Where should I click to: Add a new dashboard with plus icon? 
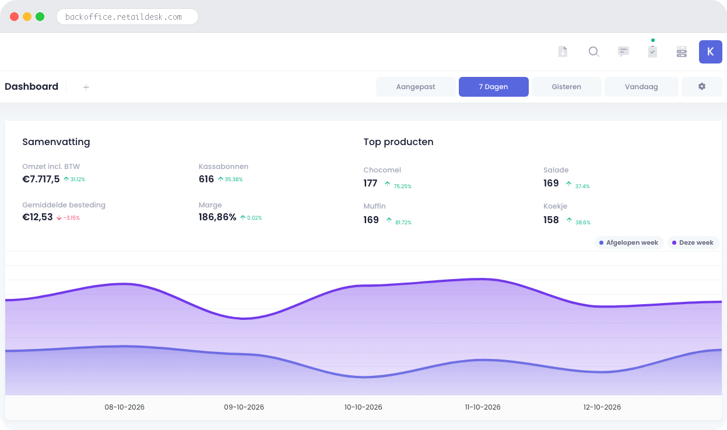pyautogui.click(x=86, y=87)
